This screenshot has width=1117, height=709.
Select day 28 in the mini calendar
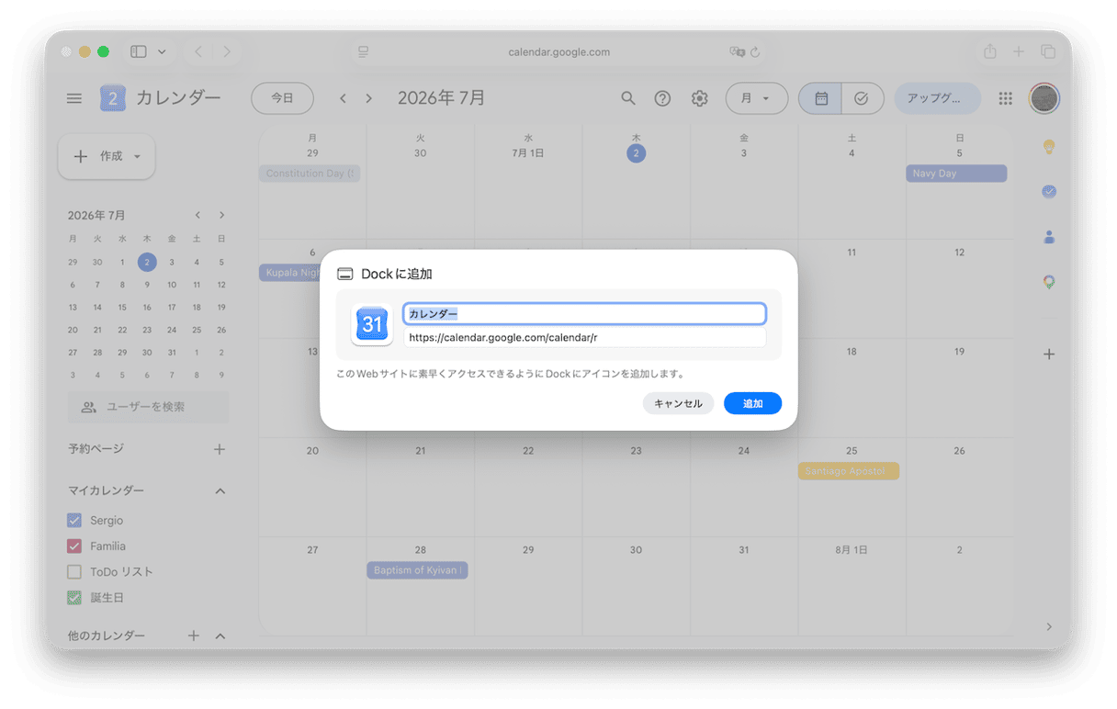pyautogui.click(x=97, y=353)
